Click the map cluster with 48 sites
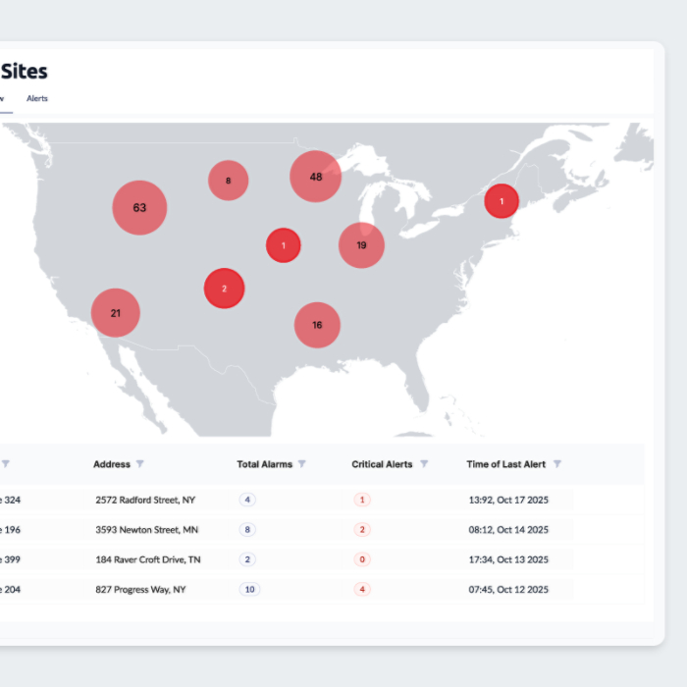 pos(315,177)
